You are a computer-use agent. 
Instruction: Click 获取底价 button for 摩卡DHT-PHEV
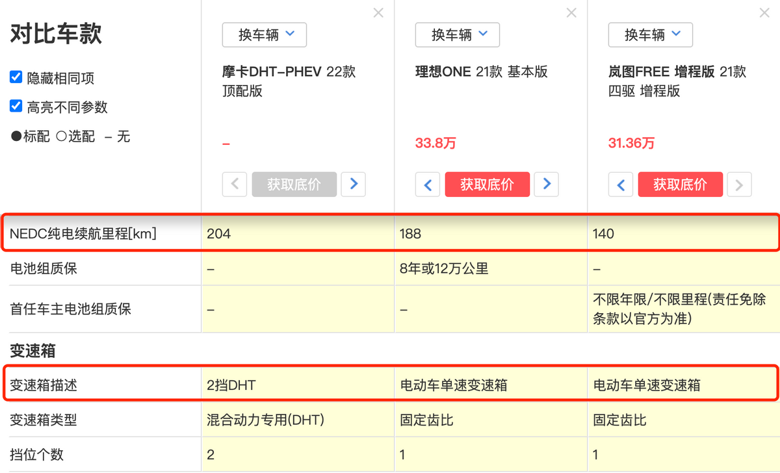294,185
